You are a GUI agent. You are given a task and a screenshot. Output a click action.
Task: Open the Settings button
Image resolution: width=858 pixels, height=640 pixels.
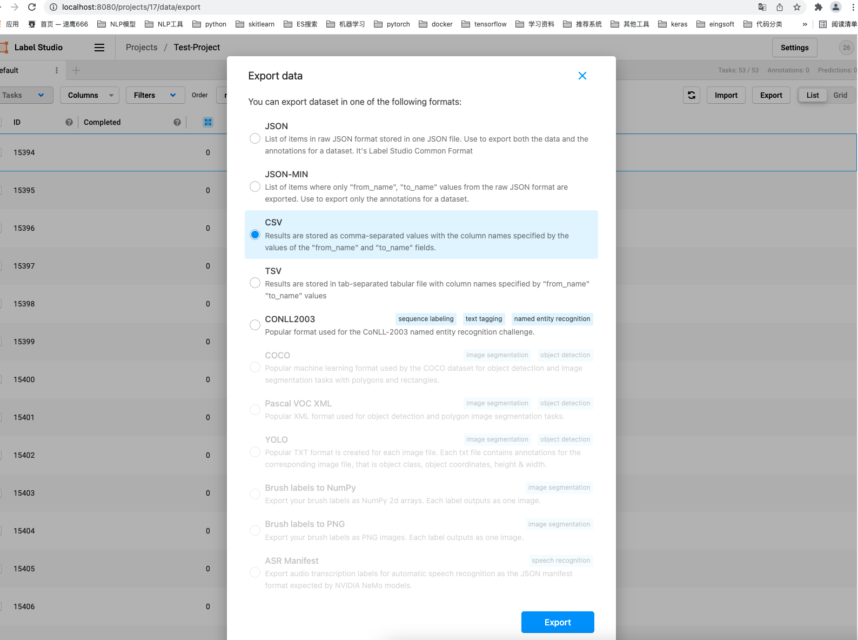point(795,48)
